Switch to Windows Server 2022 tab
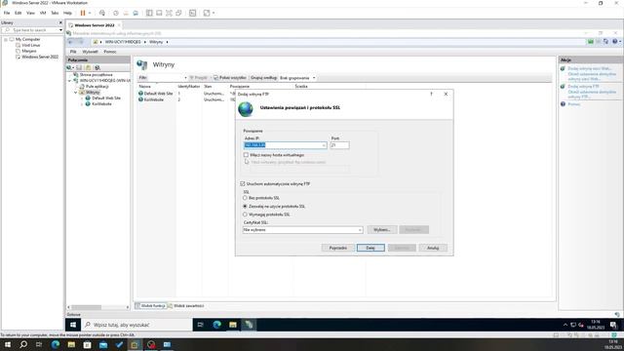 tap(95, 25)
